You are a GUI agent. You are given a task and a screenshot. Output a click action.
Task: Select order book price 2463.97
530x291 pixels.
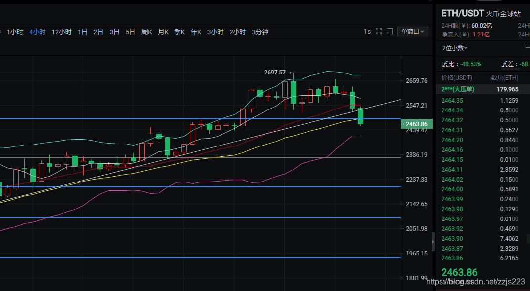[x=452, y=219]
